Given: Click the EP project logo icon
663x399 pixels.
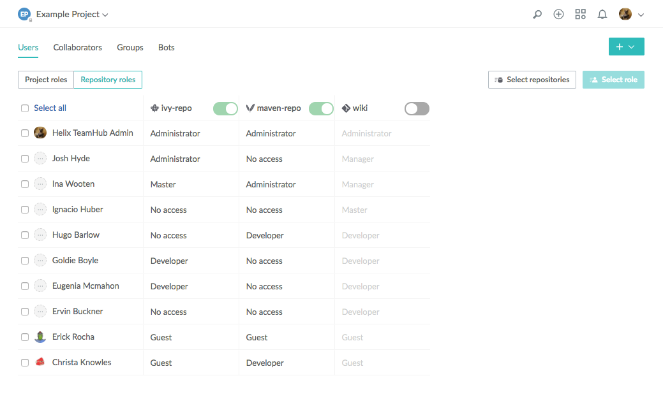Looking at the screenshot, I should pyautogui.click(x=24, y=14).
